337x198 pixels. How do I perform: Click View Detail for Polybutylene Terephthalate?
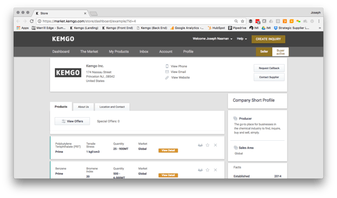click(168, 150)
